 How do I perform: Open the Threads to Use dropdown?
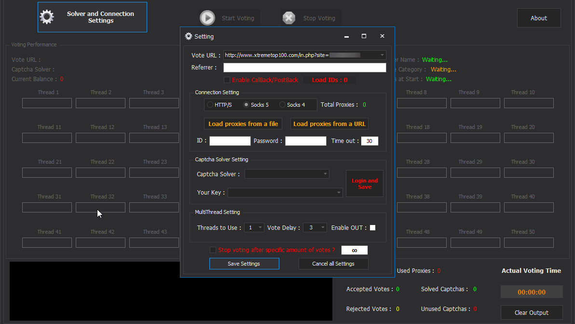click(260, 227)
